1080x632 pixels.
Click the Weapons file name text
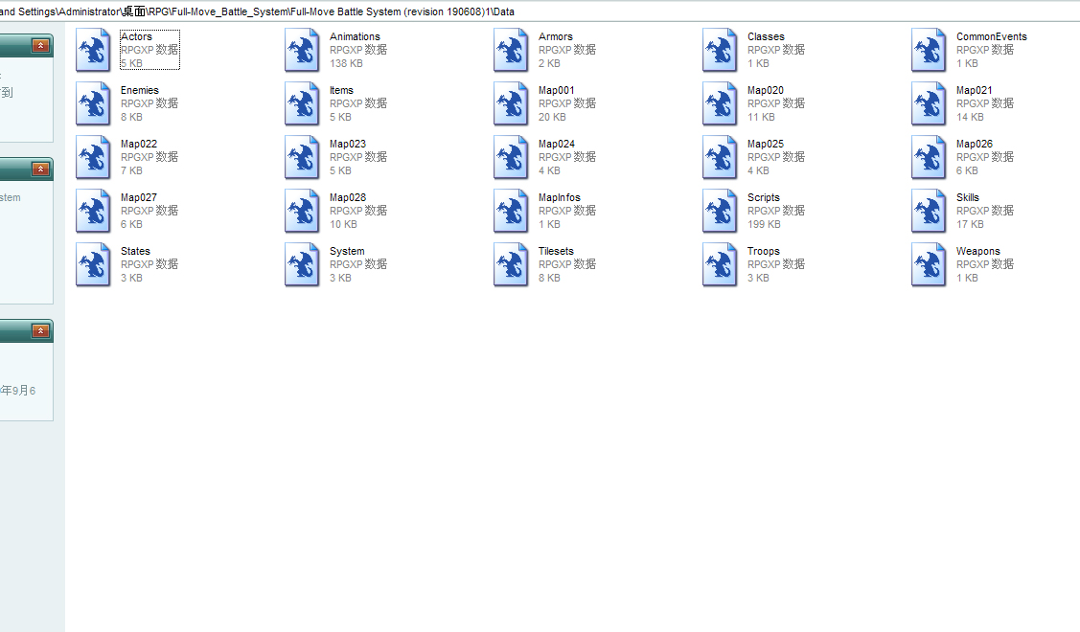pyautogui.click(x=978, y=251)
